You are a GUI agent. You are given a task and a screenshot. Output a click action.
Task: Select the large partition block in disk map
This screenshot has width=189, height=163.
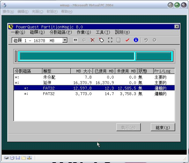[x=77, y=56]
